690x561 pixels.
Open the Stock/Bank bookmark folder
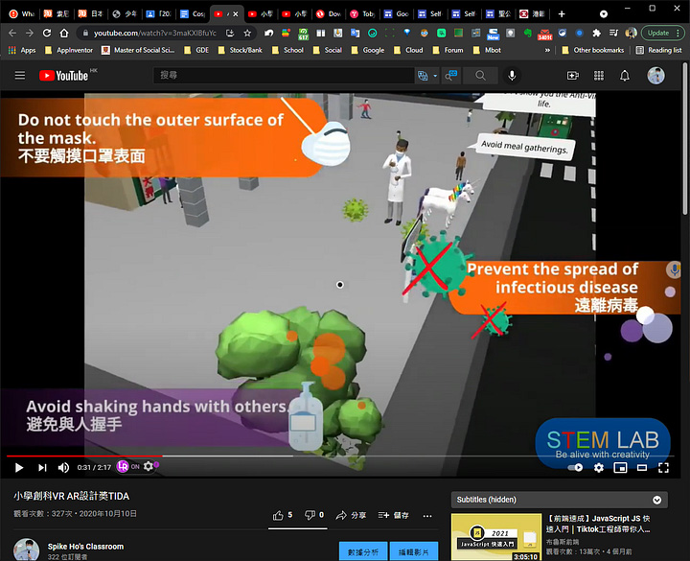(247, 50)
